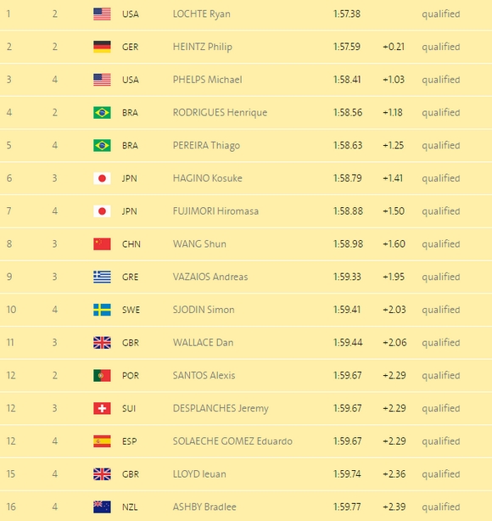Click qualified status for ASHBY Bradlee
492x521 pixels.
(x=441, y=507)
